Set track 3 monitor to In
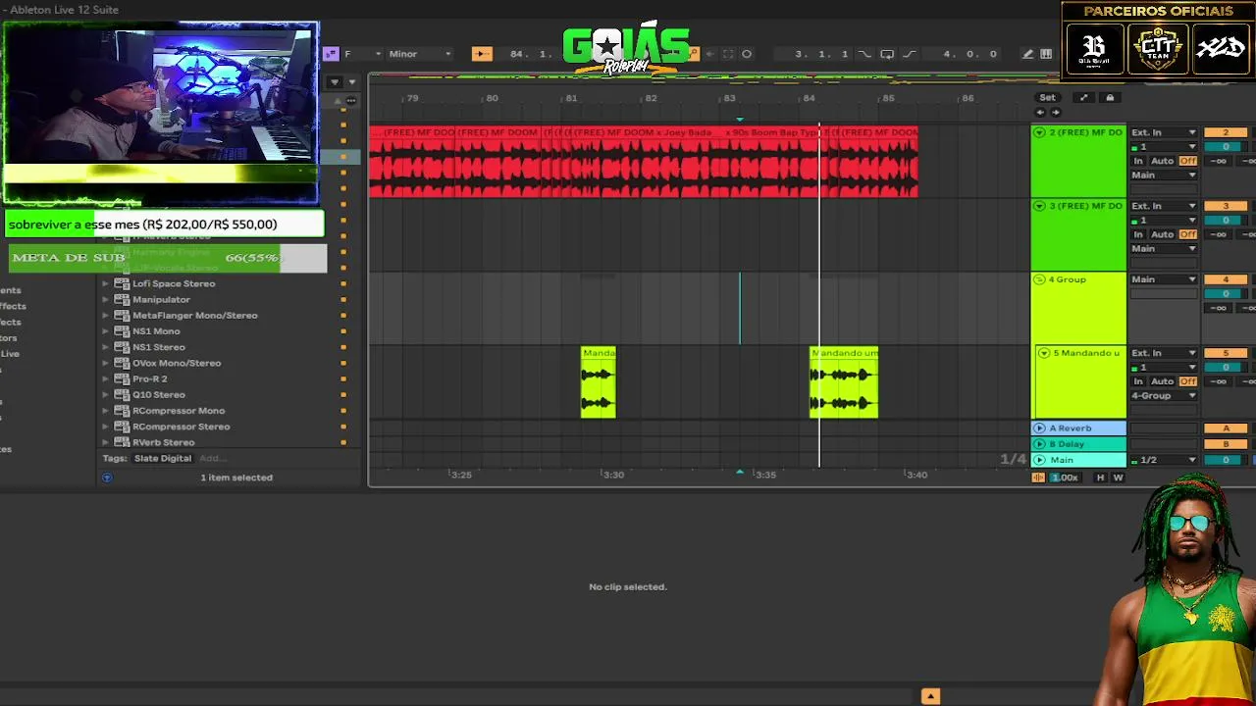The height and width of the screenshot is (706, 1256). coord(1138,234)
